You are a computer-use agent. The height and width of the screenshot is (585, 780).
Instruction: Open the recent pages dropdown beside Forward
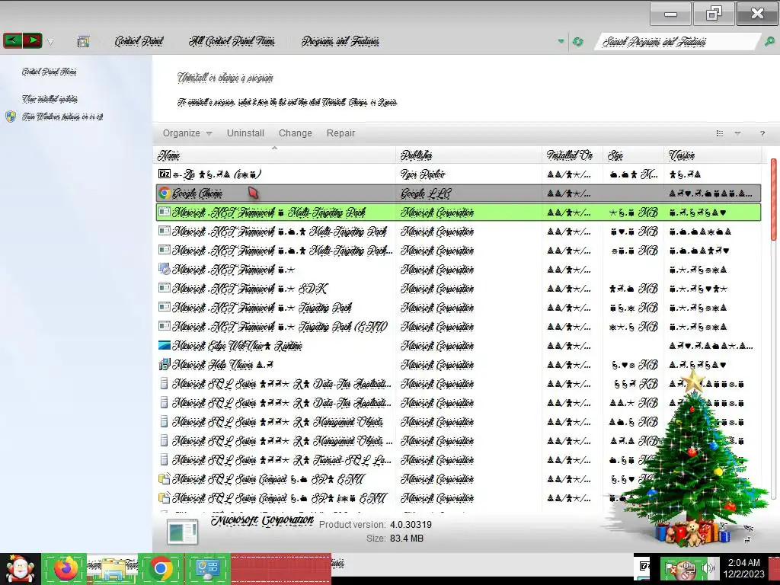(x=50, y=42)
